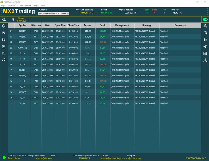Screen dimensions: 209x161
Task: Open the Operations menu
Action: [13, 5]
